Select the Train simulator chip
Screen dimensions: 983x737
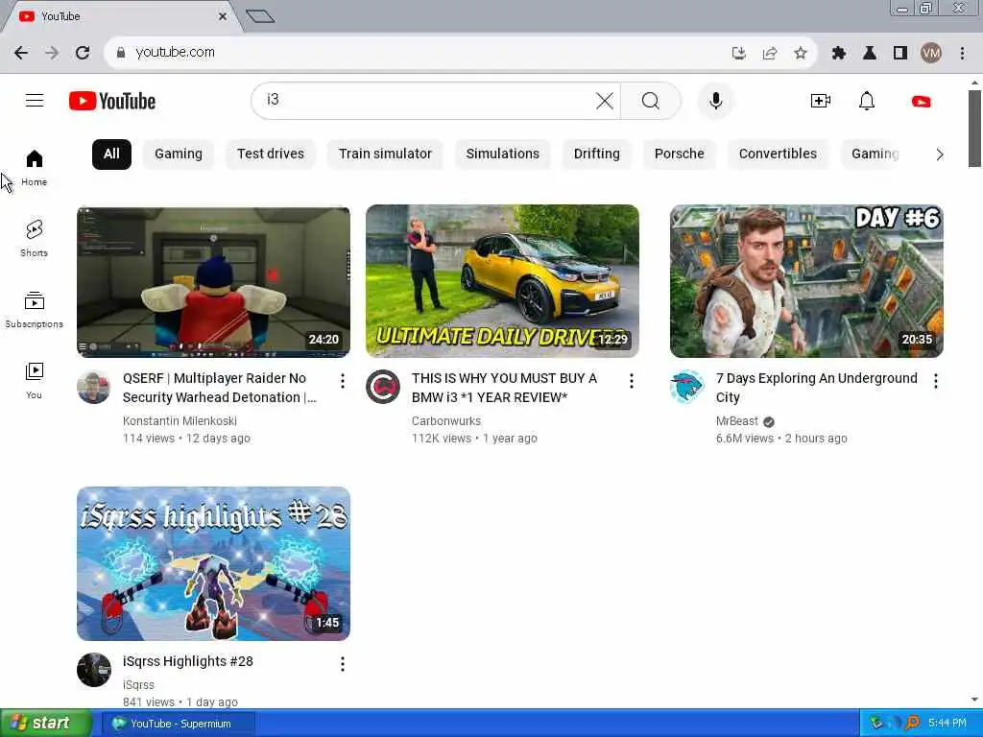(385, 155)
